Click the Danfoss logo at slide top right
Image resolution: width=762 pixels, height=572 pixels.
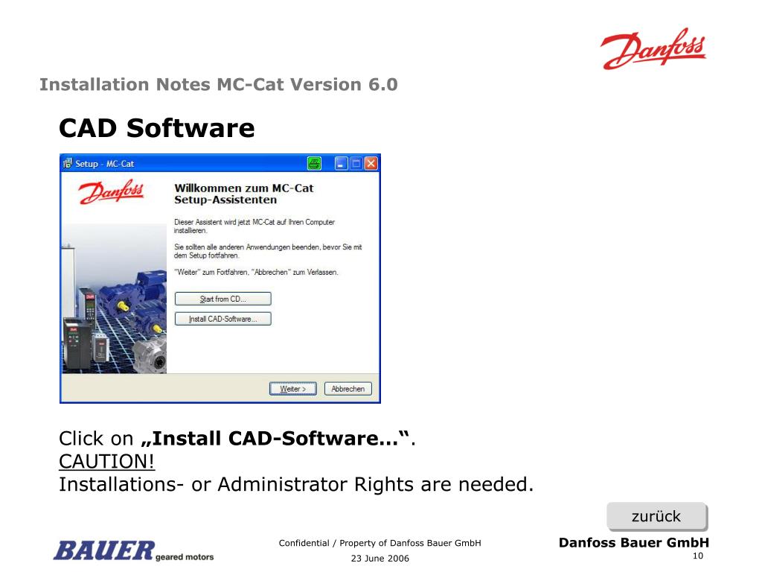pos(653,48)
